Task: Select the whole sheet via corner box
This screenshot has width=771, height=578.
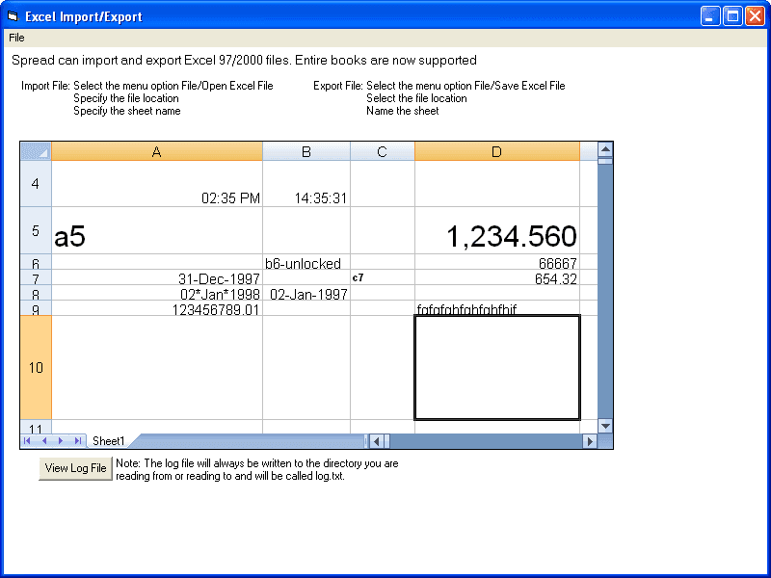Action: coord(36,151)
